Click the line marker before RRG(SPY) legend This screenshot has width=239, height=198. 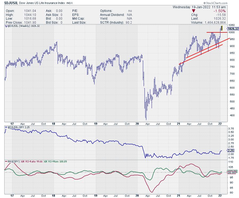click(6, 162)
